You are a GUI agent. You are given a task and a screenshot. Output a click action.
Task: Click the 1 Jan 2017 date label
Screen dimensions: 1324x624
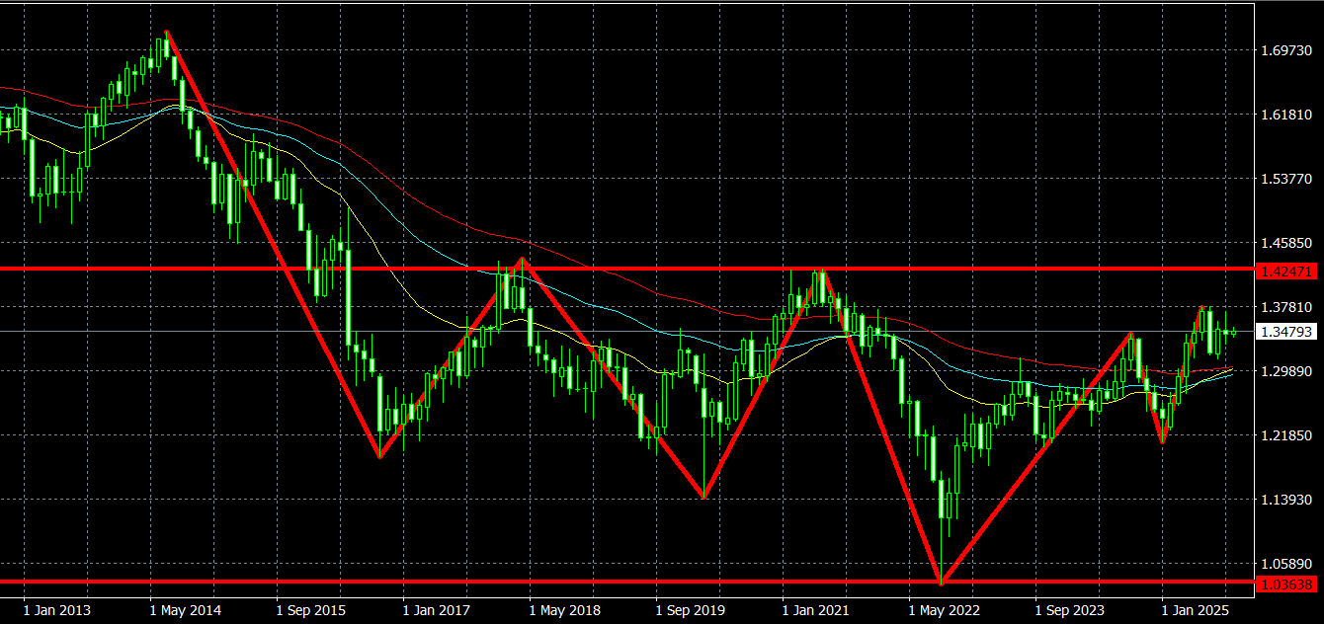(x=438, y=611)
